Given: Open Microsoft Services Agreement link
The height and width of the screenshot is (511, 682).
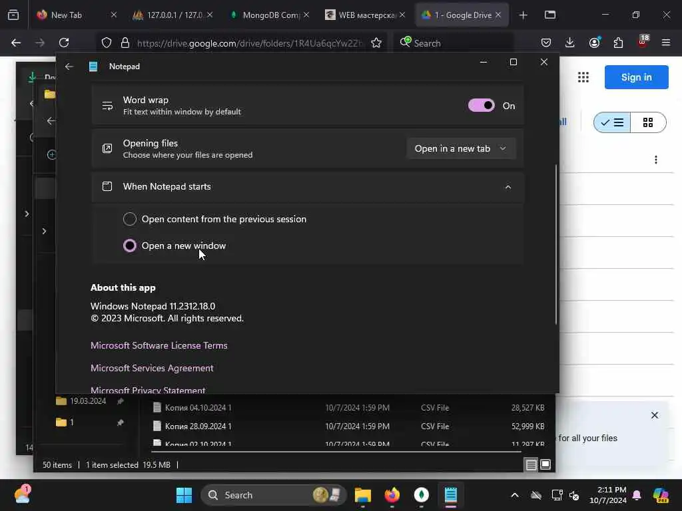Looking at the screenshot, I should click(152, 368).
